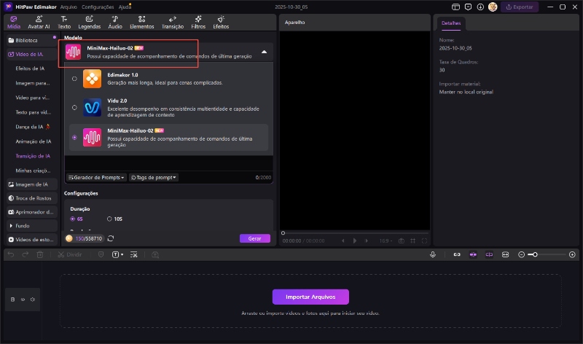Open the Efeitos effects panel

pos(221,21)
